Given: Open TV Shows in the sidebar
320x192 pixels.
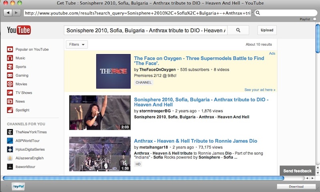Looking at the screenshot, I should (23, 93).
